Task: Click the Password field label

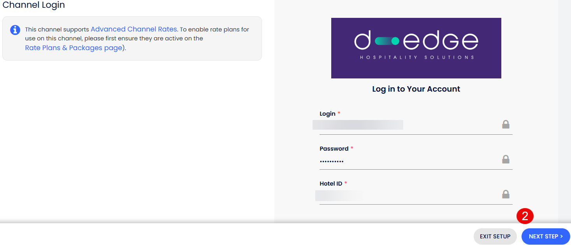Action: [x=334, y=149]
